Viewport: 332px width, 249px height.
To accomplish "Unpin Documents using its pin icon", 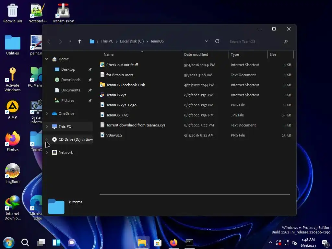I will pos(90,90).
